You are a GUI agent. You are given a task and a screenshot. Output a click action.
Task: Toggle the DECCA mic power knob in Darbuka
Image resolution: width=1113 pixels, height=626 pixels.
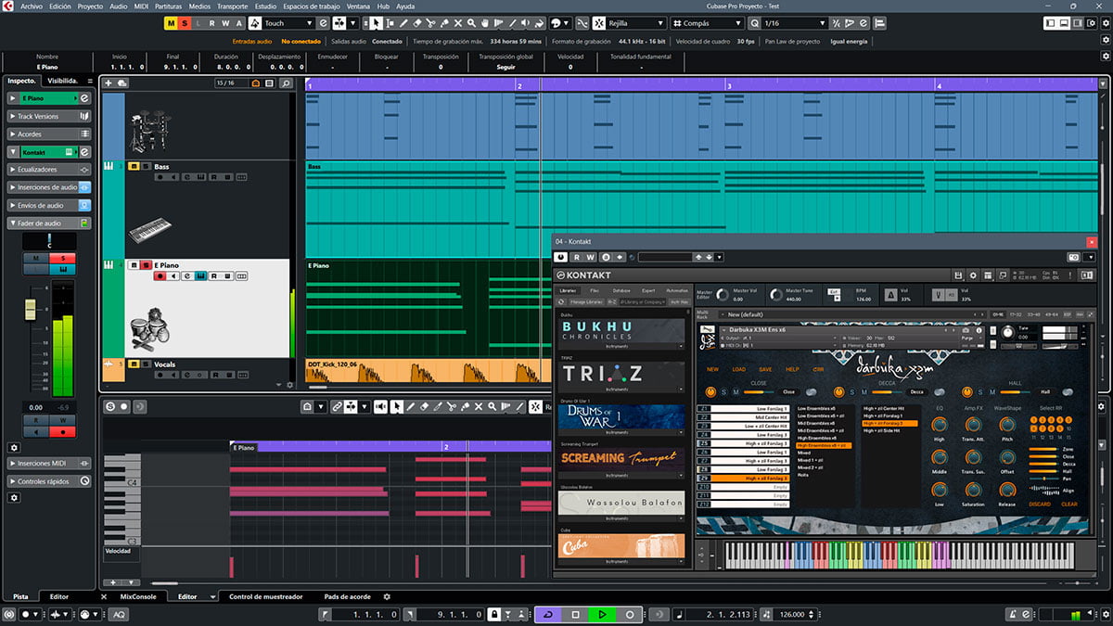point(838,392)
